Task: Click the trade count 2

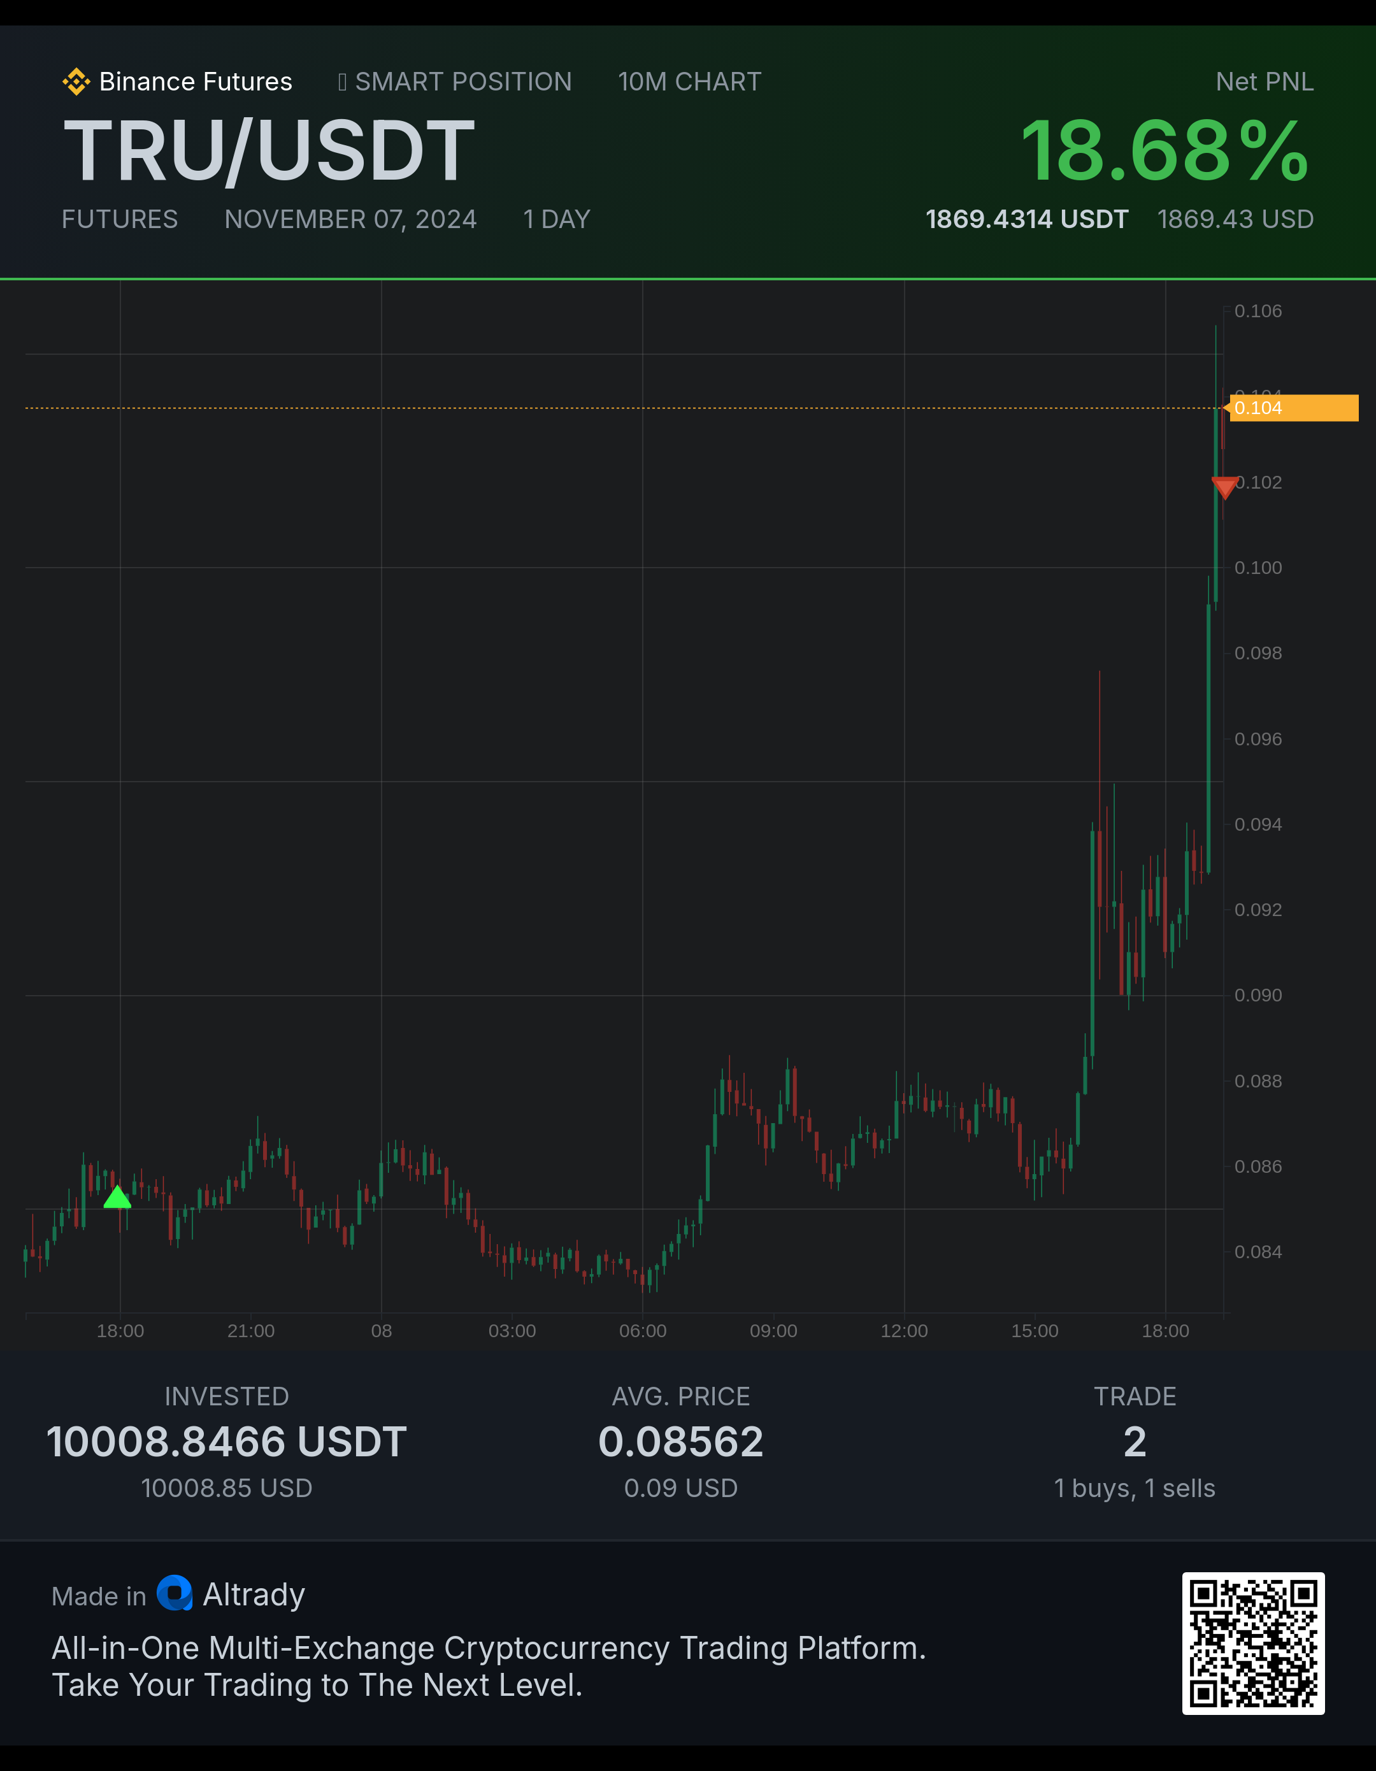Action: click(1135, 1442)
